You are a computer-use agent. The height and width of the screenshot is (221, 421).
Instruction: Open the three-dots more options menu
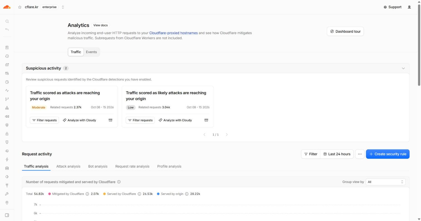(360, 154)
